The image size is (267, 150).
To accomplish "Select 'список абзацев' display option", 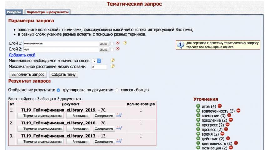I will coord(117,90).
